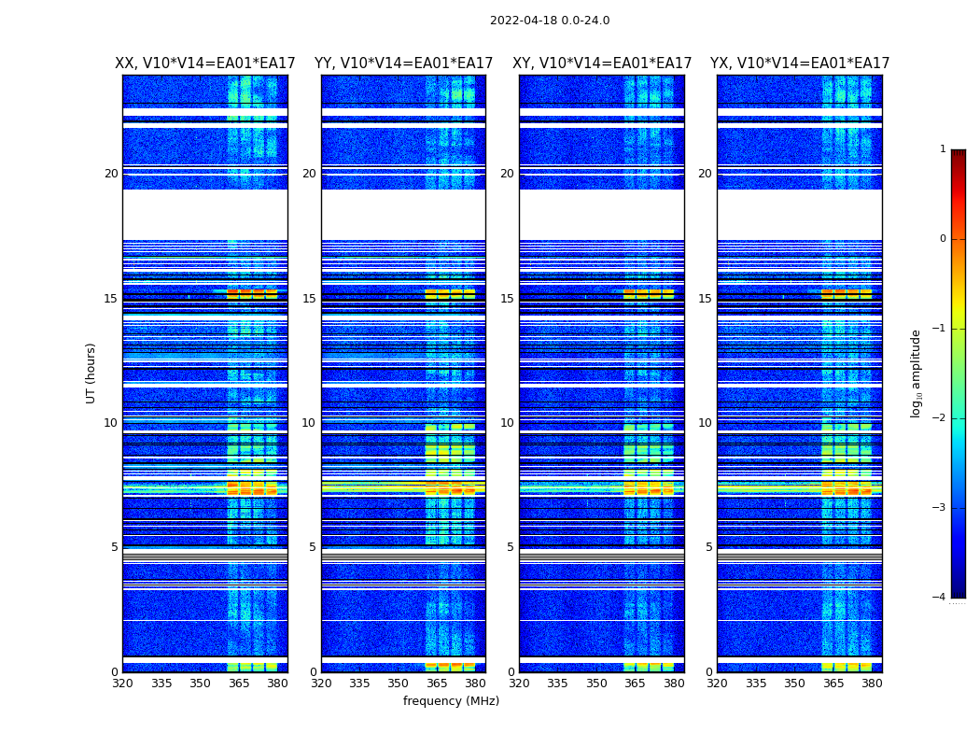Click the 350 tick label under YY panel
Screen dimensions: 980x747
coord(399,684)
